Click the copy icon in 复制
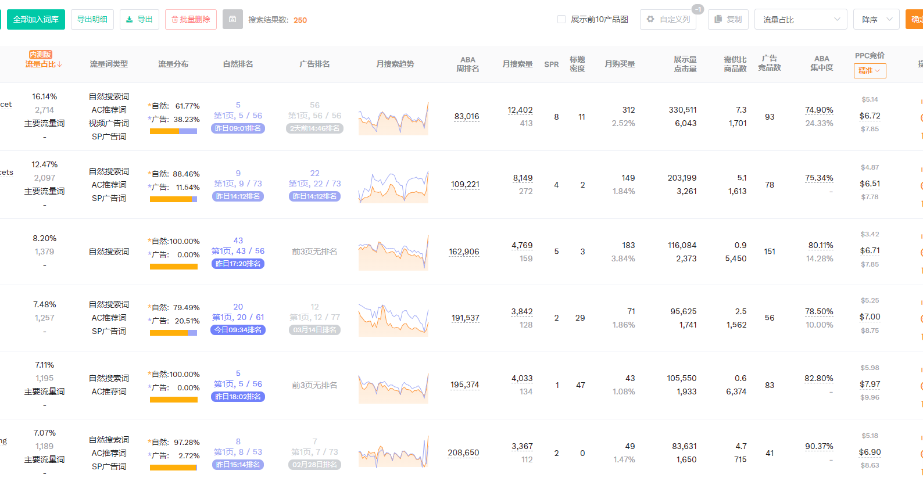This screenshot has width=923, height=485. pyautogui.click(x=718, y=19)
